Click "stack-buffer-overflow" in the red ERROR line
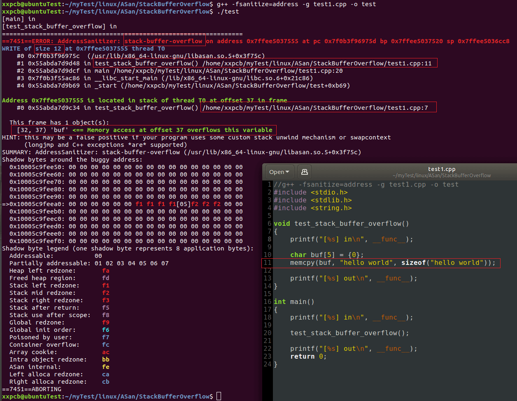The width and height of the screenshot is (517, 401). [163, 41]
